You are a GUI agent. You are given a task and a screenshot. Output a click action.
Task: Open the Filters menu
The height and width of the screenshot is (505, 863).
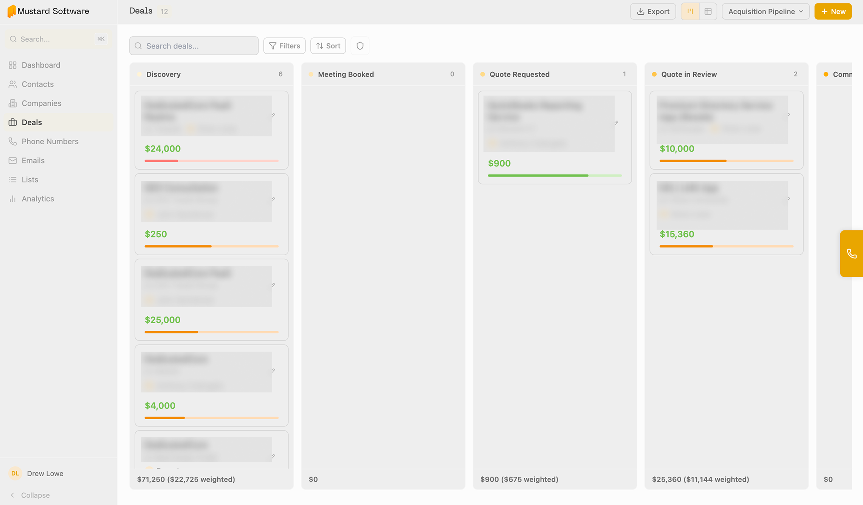click(x=284, y=46)
